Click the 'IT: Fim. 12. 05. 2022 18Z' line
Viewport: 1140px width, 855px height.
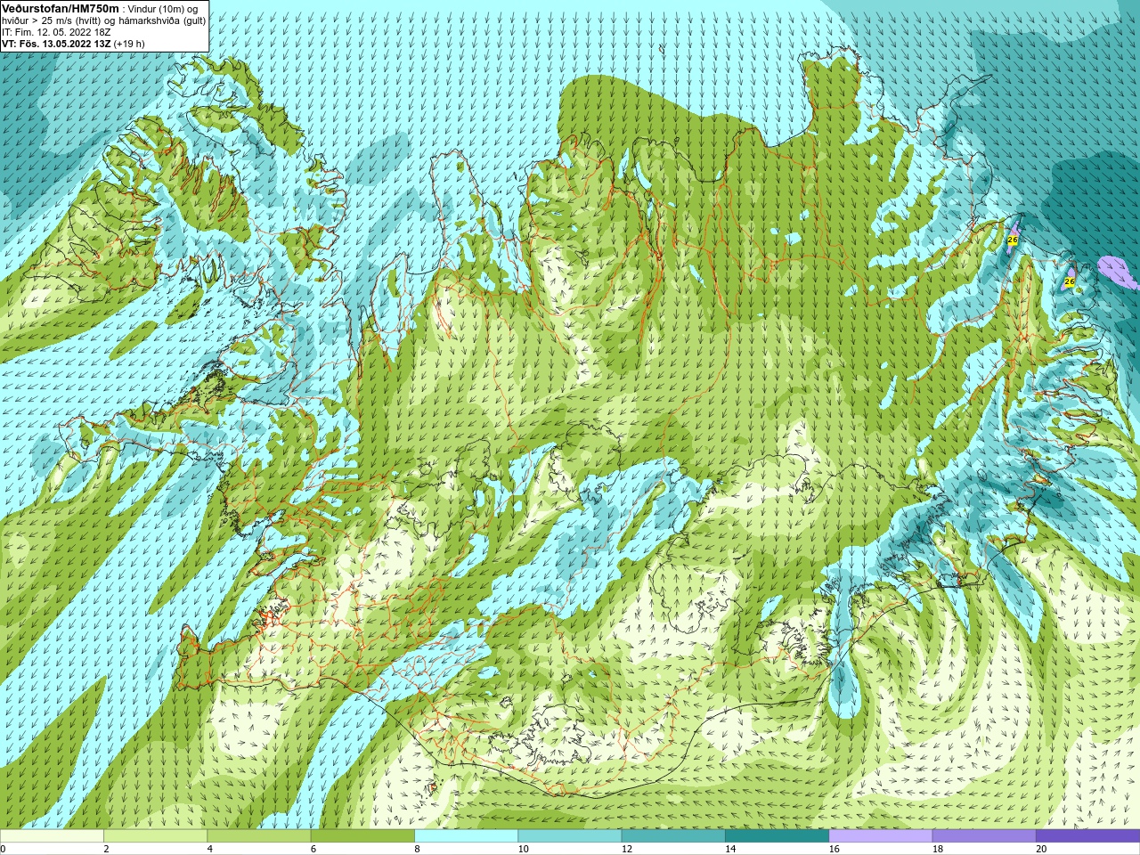(x=56, y=32)
